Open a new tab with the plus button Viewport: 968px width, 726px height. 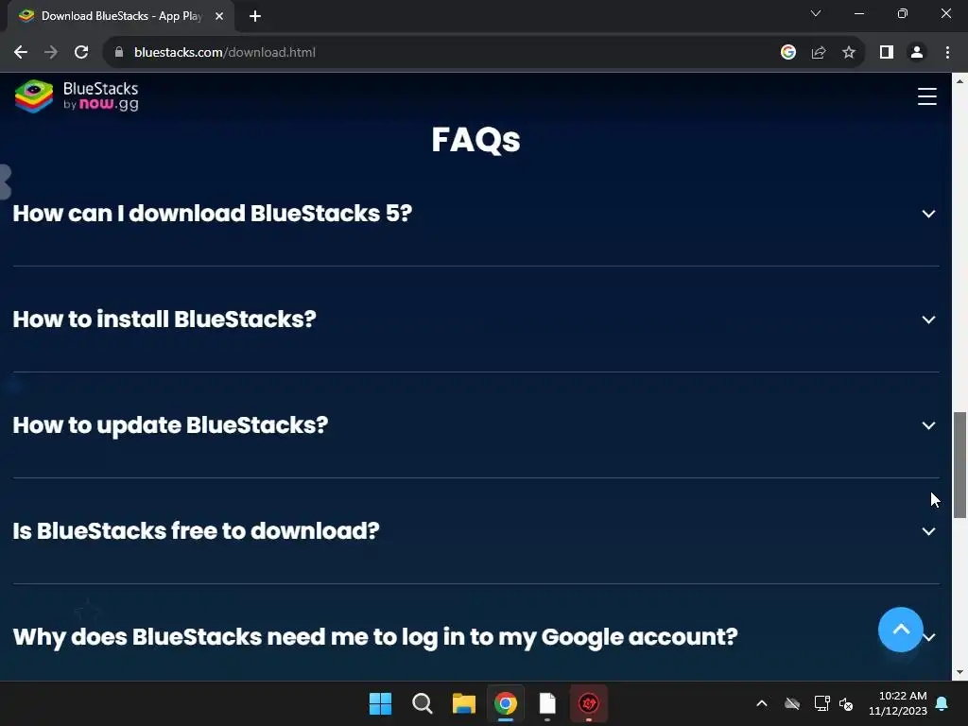(x=255, y=16)
